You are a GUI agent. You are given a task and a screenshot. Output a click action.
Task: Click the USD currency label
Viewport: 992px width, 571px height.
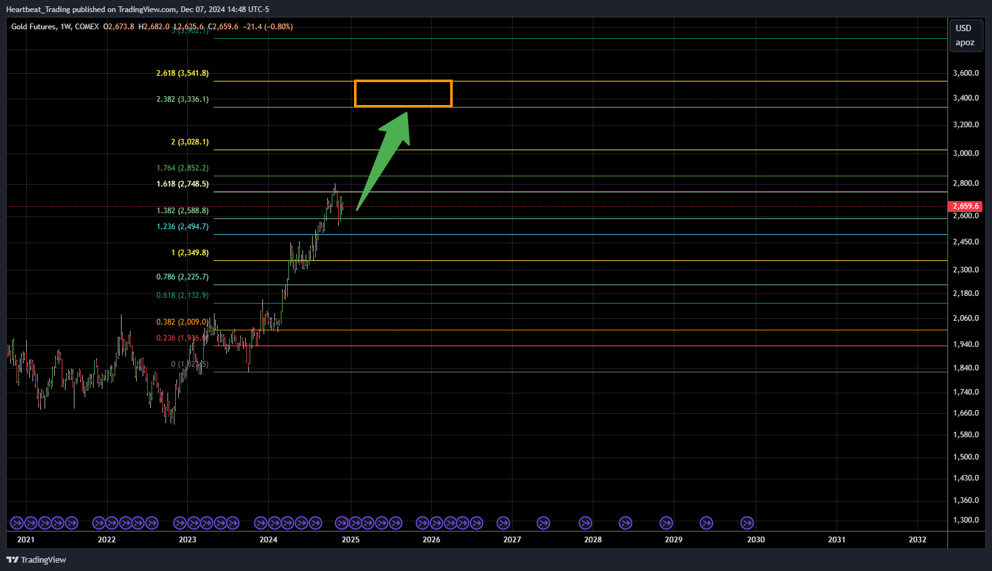[963, 28]
